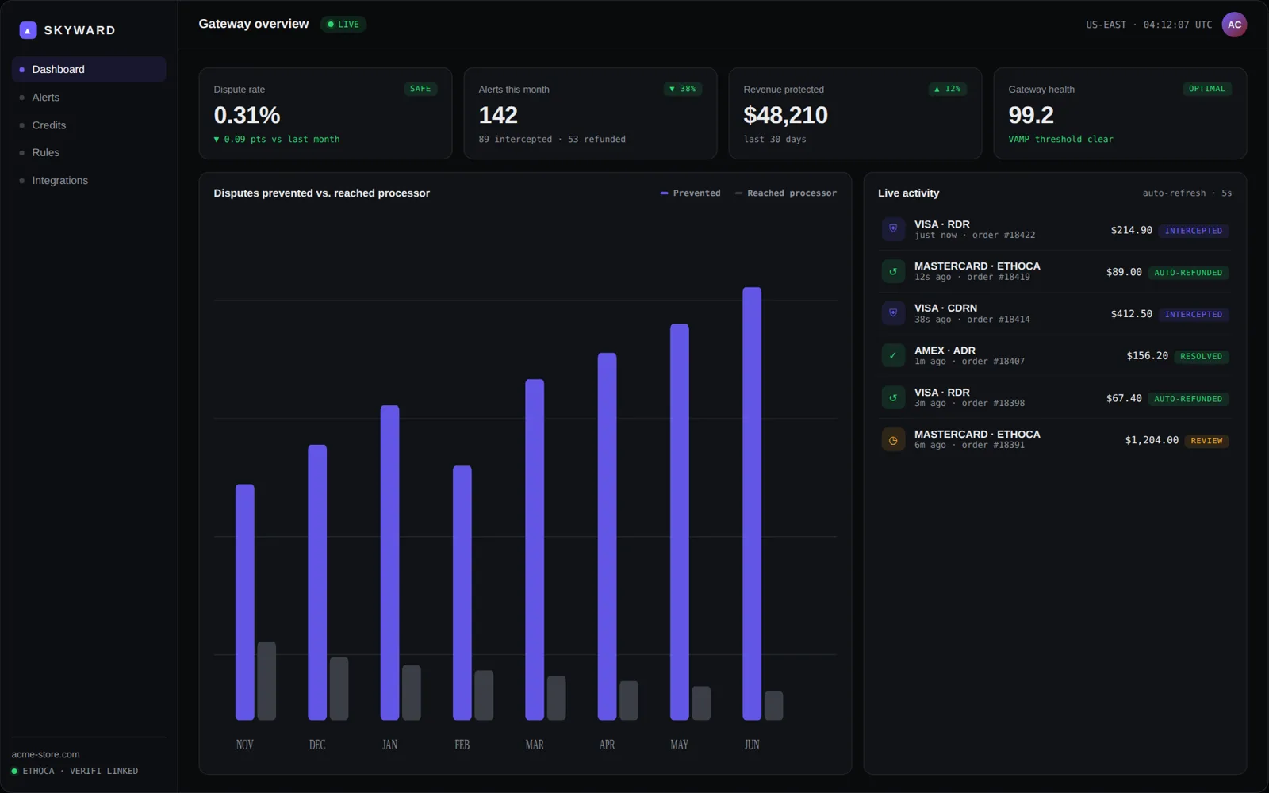
Task: Click clock icon on order #18391 row
Action: (893, 439)
